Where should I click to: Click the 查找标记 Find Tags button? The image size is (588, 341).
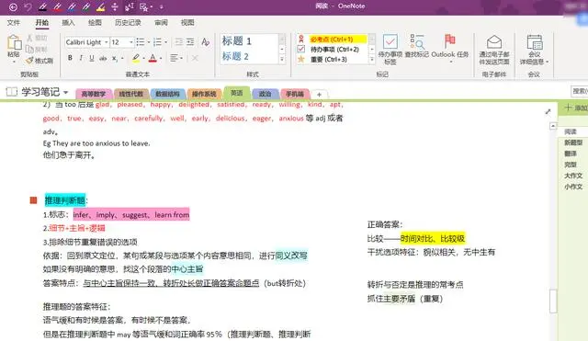416,46
